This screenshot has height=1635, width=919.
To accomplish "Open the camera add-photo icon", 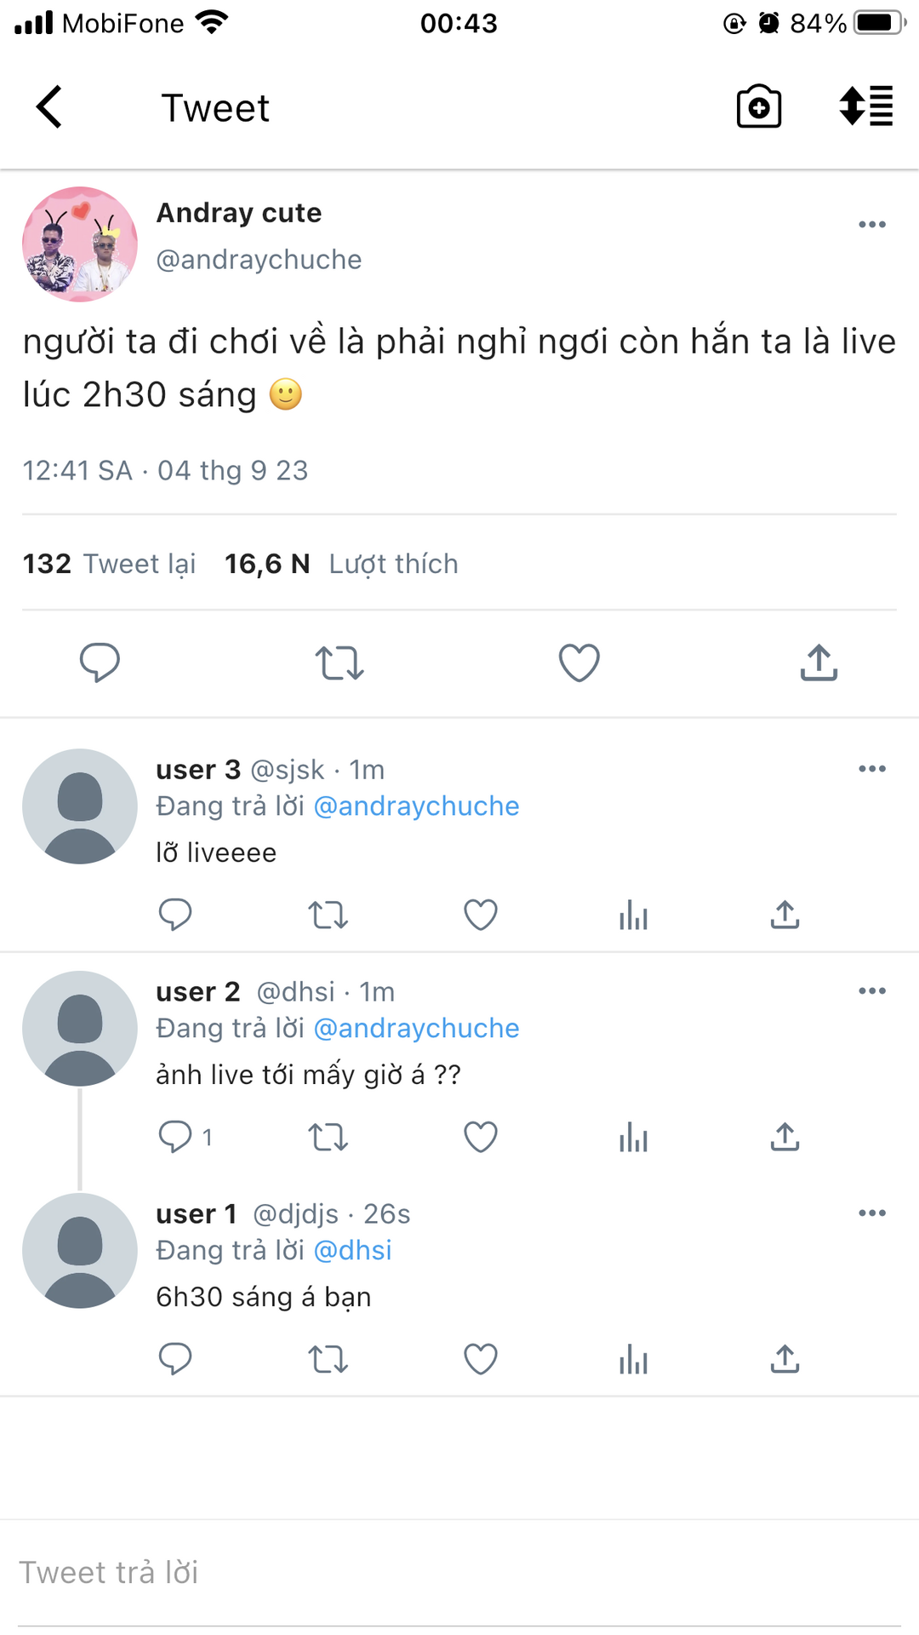I will [x=758, y=107].
